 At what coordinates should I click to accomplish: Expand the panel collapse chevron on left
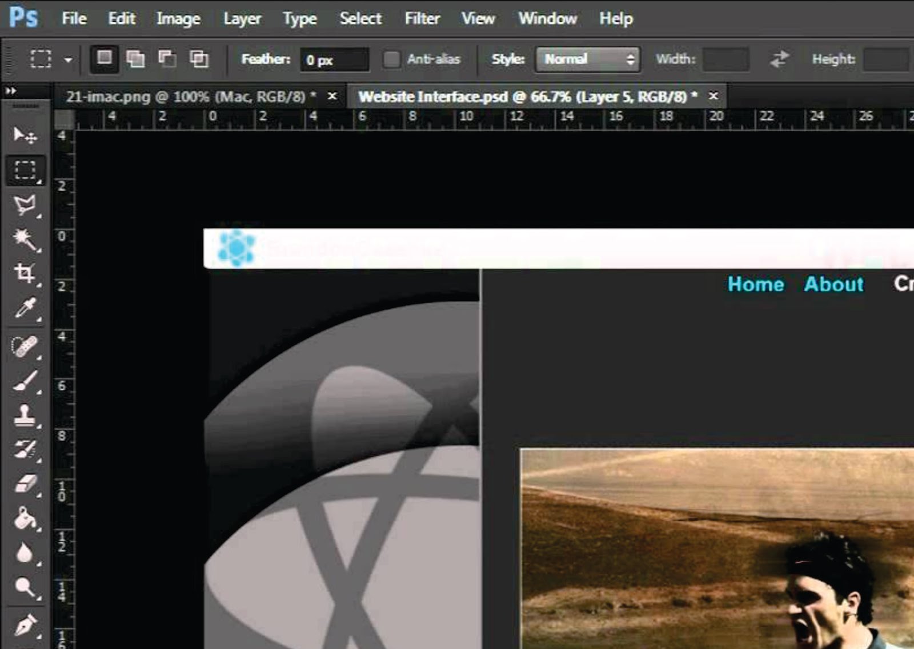11,89
